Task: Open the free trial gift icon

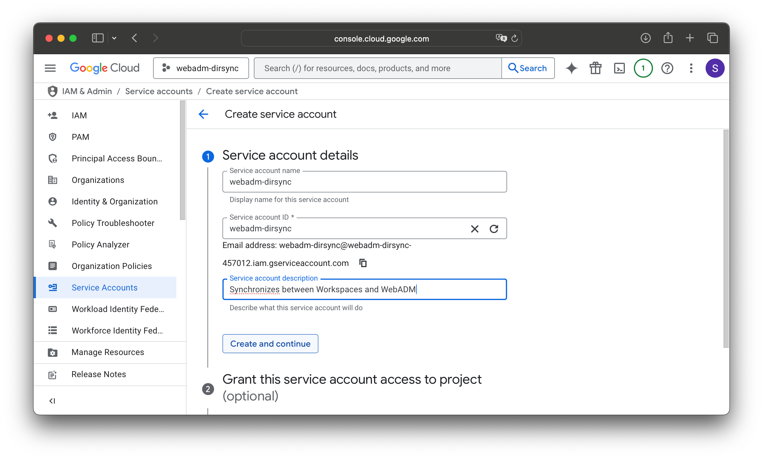Action: click(595, 68)
